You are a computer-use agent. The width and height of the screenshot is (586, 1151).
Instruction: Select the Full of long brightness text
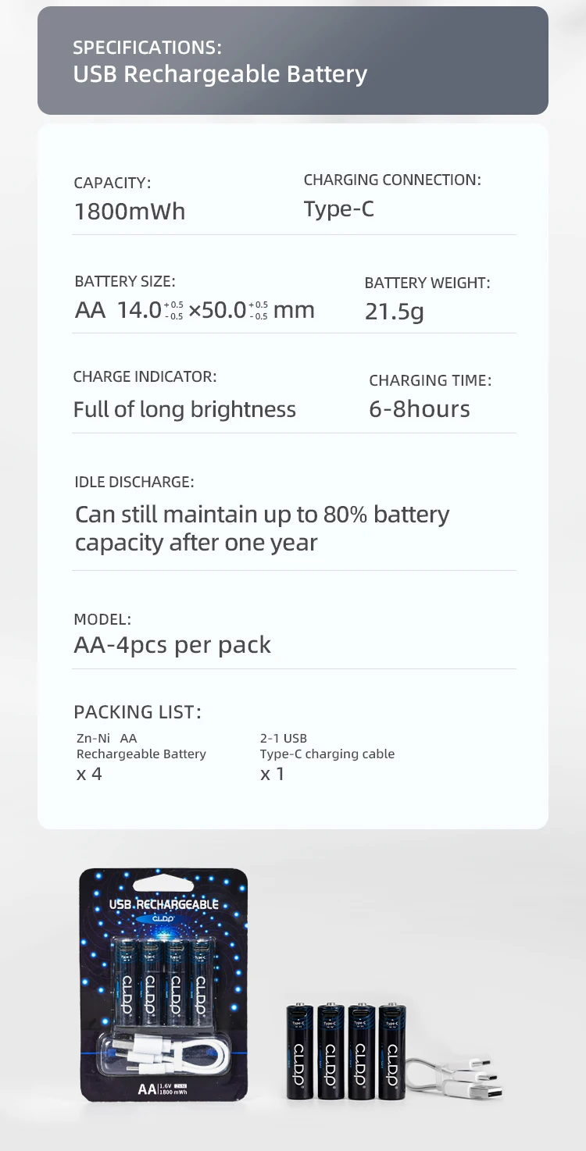[184, 409]
